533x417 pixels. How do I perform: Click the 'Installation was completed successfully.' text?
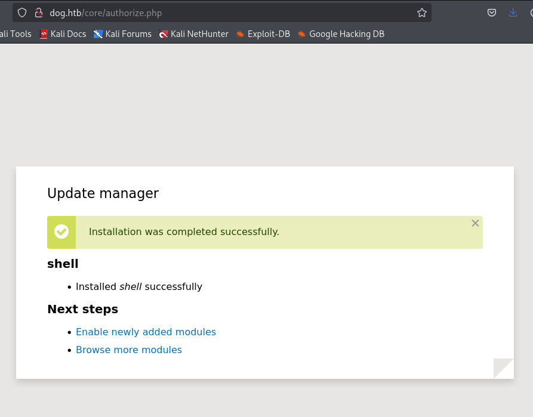(x=184, y=232)
